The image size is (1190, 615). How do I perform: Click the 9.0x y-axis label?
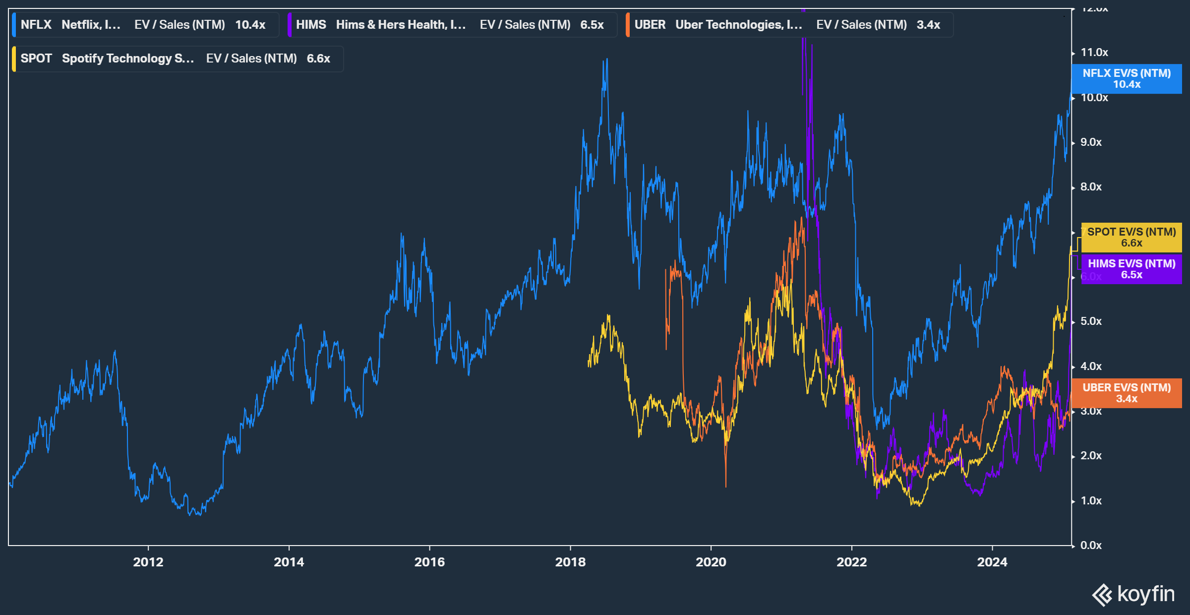pyautogui.click(x=1091, y=142)
